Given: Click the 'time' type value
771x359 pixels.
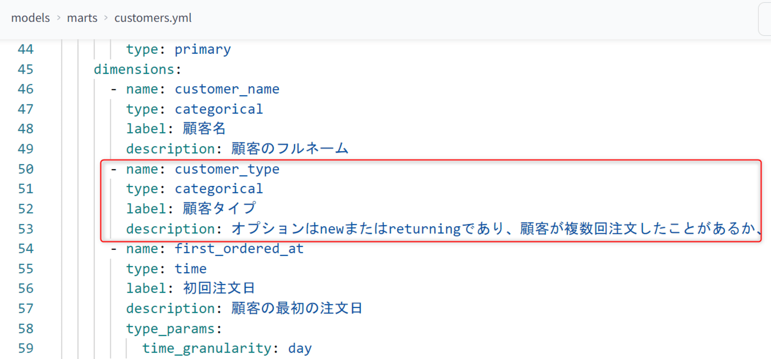Looking at the screenshot, I should tap(191, 269).
